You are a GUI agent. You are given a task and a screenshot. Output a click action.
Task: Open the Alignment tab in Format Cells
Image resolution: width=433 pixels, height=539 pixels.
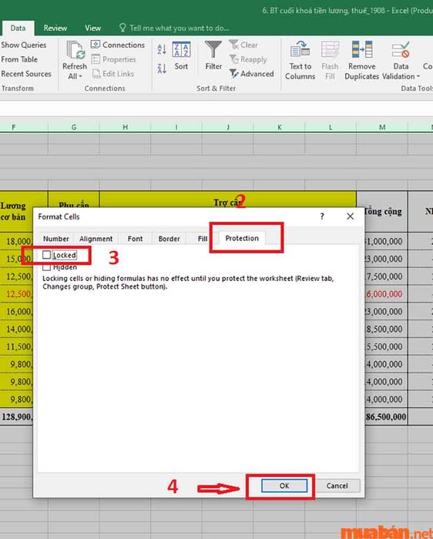[96, 239]
